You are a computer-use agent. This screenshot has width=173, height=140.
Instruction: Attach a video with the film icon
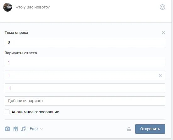point(15,129)
